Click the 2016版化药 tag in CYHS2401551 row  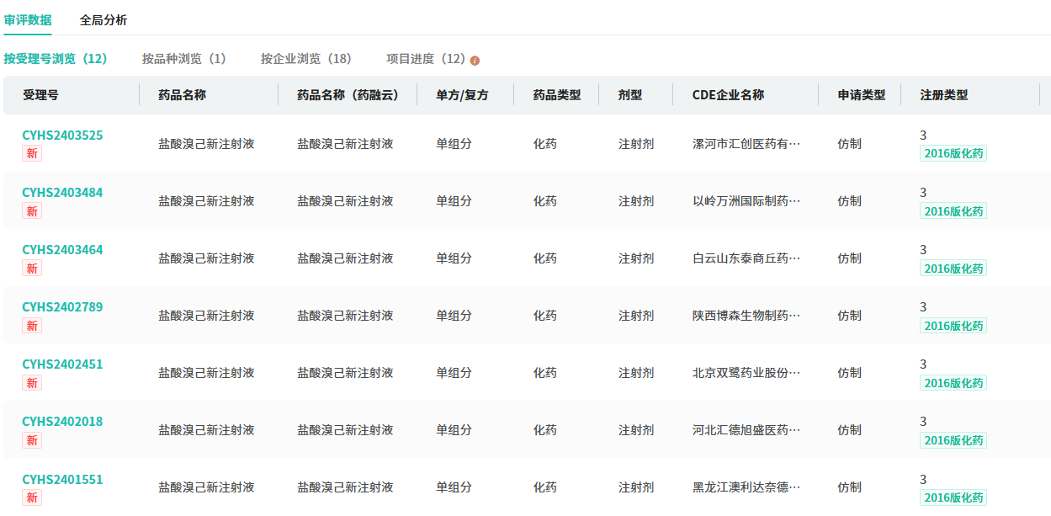point(953,497)
